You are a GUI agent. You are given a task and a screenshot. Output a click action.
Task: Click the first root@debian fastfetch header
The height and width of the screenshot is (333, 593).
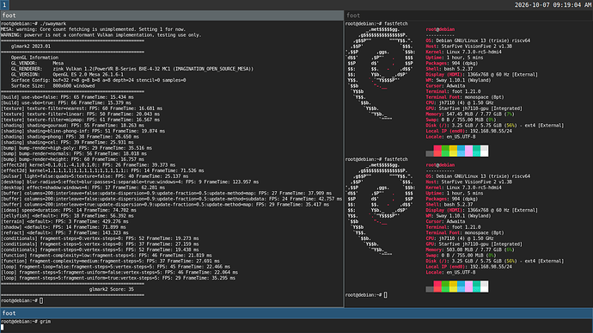coord(440,29)
